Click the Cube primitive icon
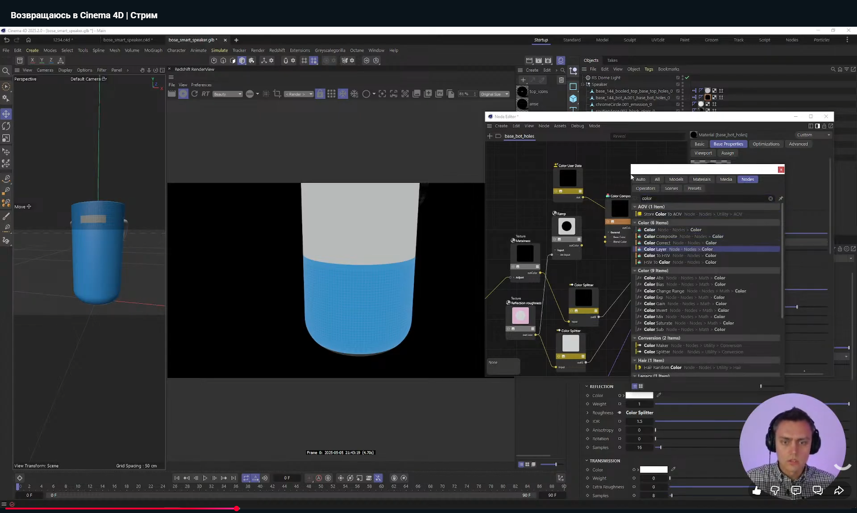The height and width of the screenshot is (513, 857). [x=573, y=98]
